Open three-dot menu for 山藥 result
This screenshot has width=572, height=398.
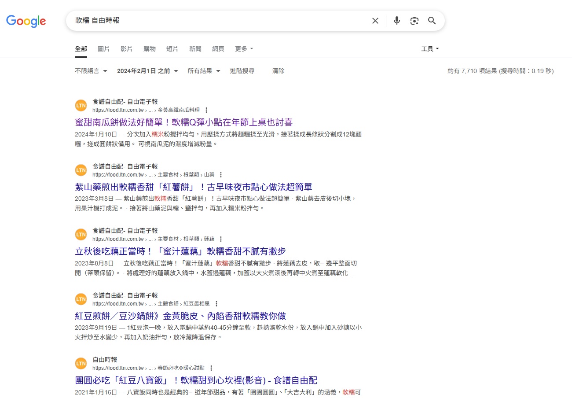click(221, 175)
